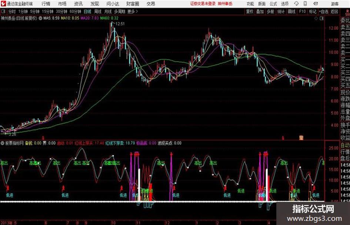Click the 红线下穿卖: 18.79 indicator value
Image resolution: width=350 pixels, height=225 pixels.
(120, 143)
